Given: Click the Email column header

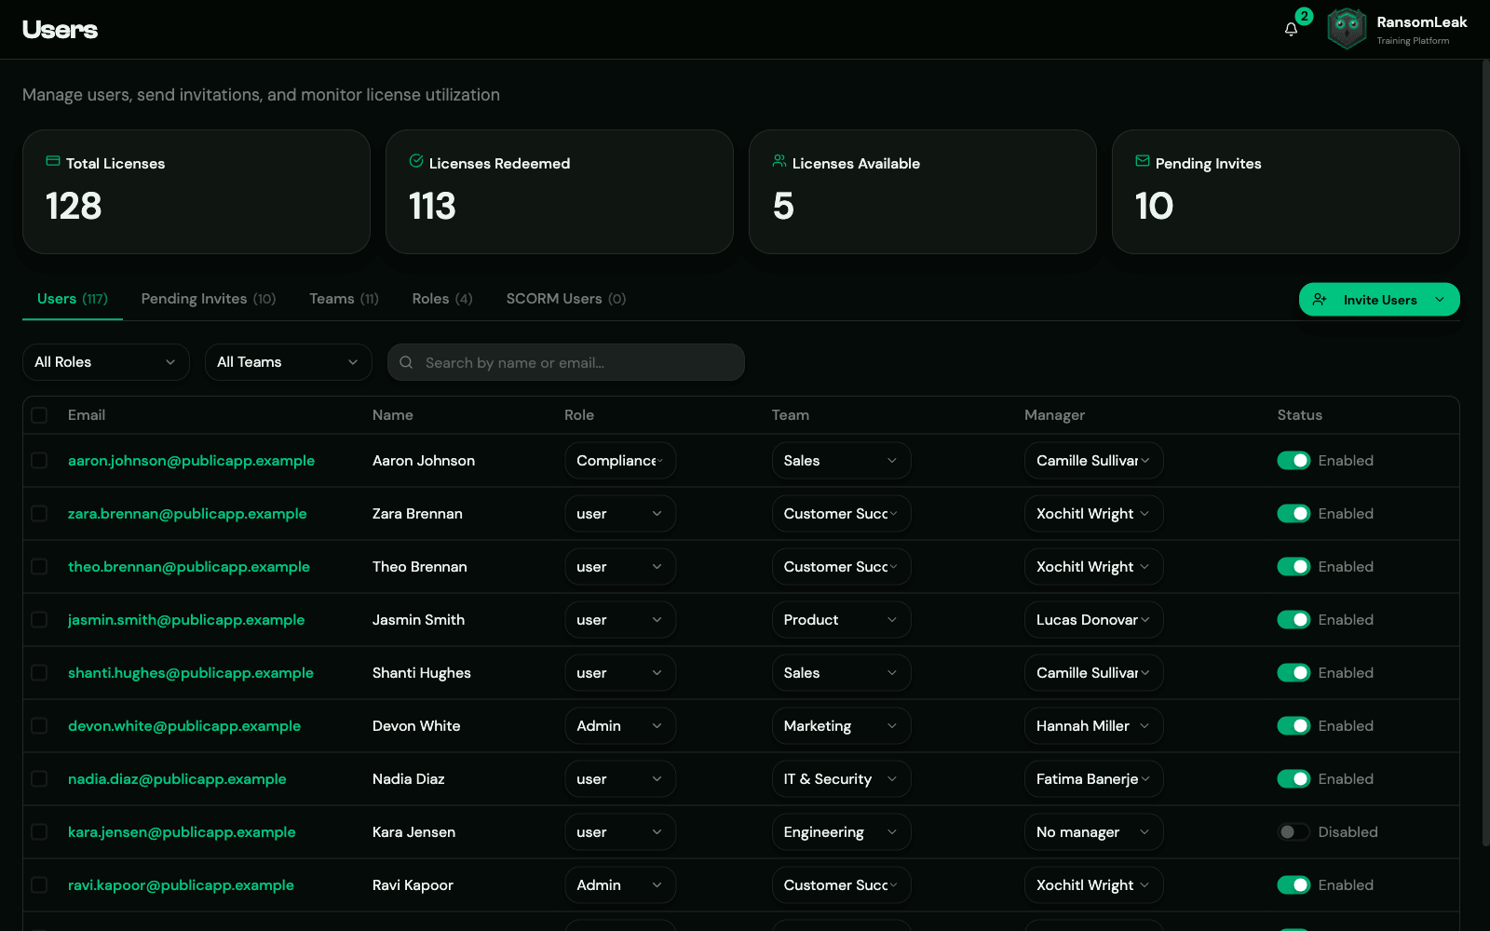Looking at the screenshot, I should pos(87,415).
